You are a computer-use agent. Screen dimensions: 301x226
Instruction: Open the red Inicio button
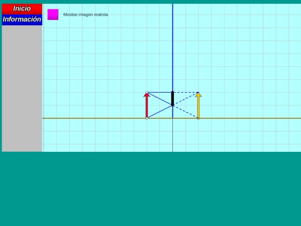point(22,9)
